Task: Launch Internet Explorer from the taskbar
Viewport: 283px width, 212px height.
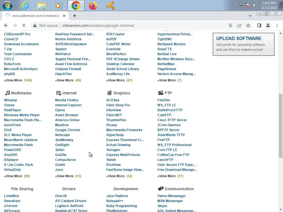Action: (x=25, y=6)
